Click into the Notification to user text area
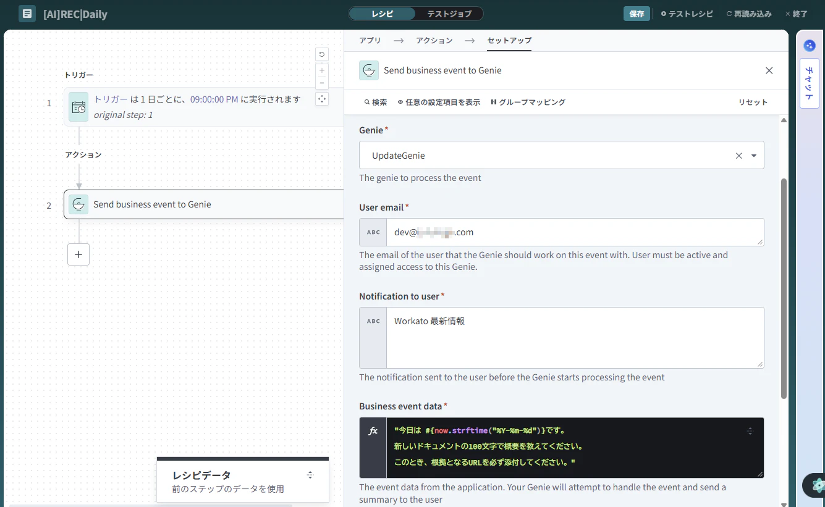 [x=575, y=338]
